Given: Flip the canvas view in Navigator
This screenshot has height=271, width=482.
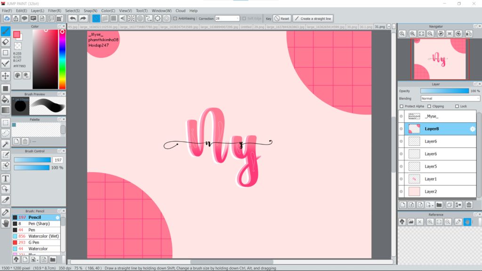Looking at the screenshot, I should [x=469, y=33].
